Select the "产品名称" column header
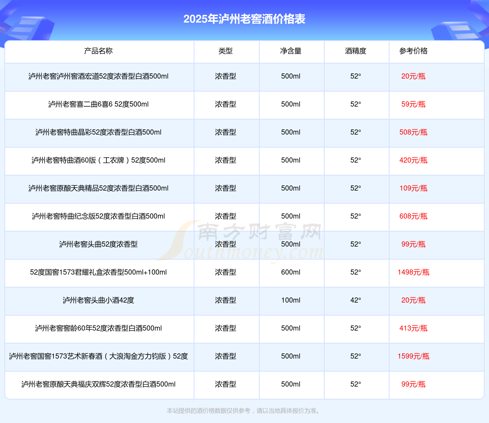489x423 pixels. 98,51
